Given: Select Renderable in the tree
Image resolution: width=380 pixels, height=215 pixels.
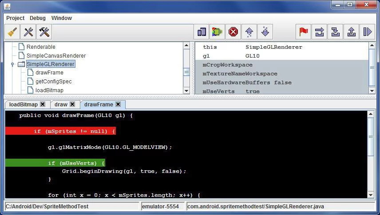Looking at the screenshot, I should (x=41, y=47).
